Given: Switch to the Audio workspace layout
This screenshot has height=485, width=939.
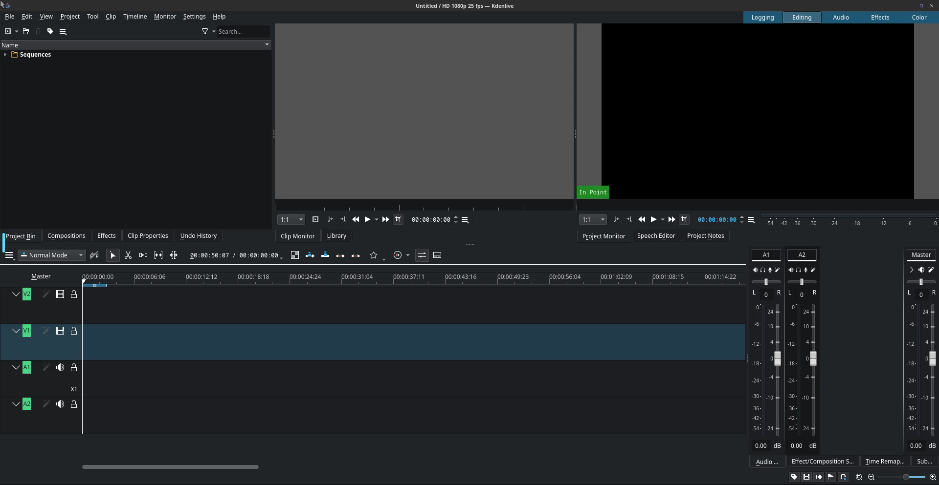Looking at the screenshot, I should point(840,18).
